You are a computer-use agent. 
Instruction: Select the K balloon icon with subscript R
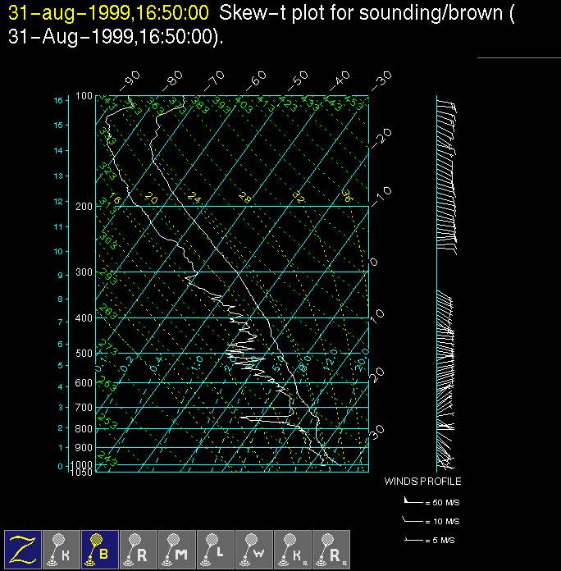tap(293, 549)
